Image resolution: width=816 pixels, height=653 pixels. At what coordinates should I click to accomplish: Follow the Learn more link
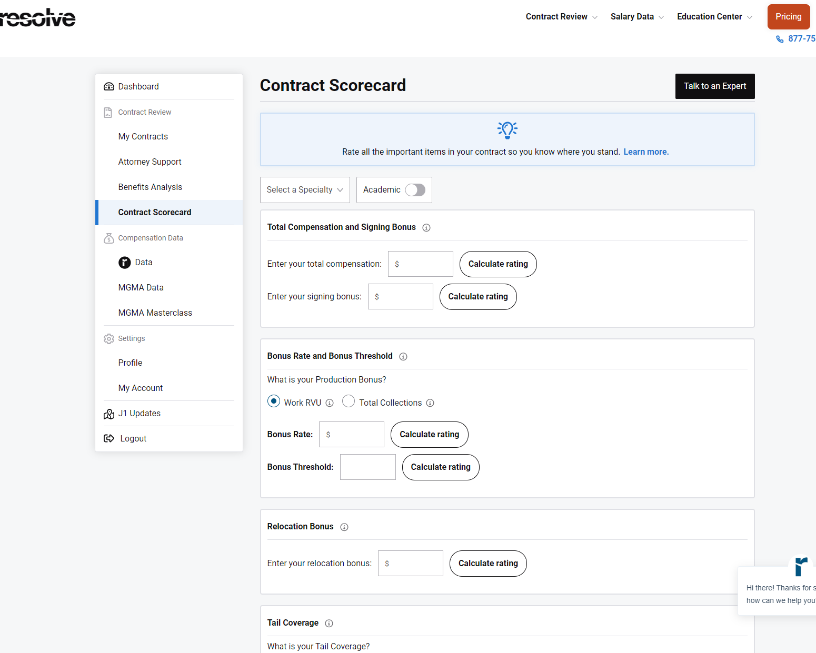point(646,152)
